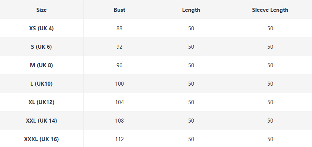312x147 pixels.
Task: Click the bust value 100
Action: 119,84
